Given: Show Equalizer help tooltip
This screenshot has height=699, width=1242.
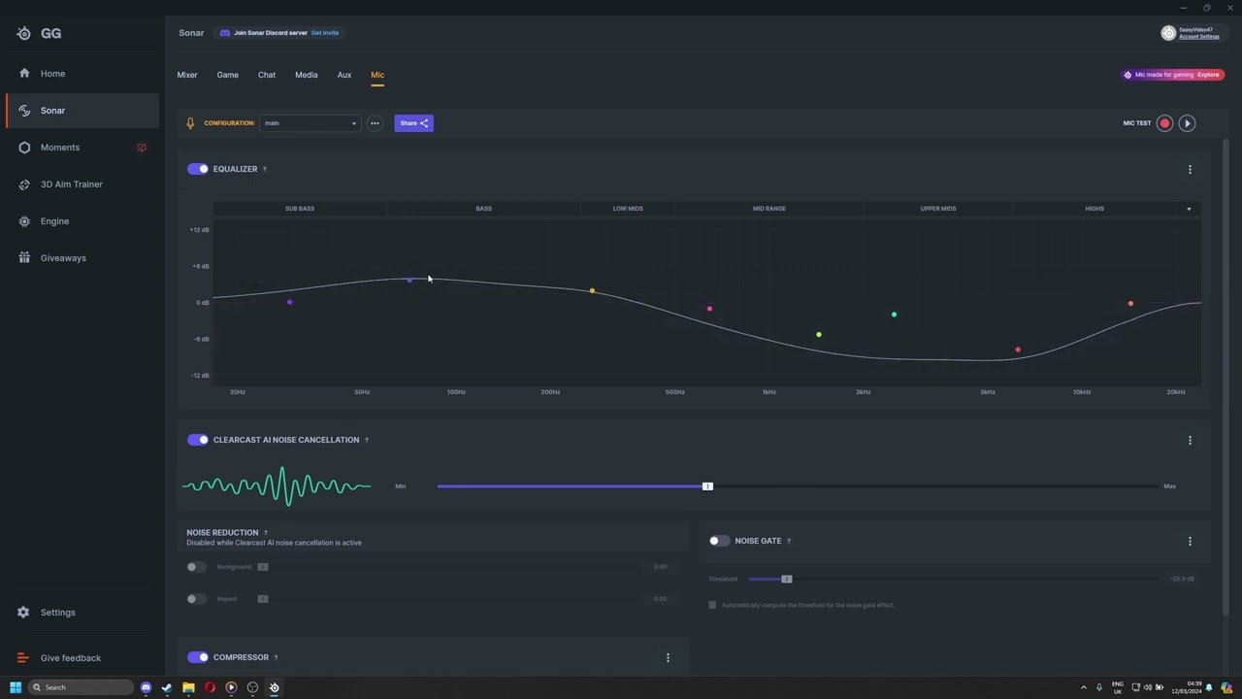Looking at the screenshot, I should [x=264, y=169].
